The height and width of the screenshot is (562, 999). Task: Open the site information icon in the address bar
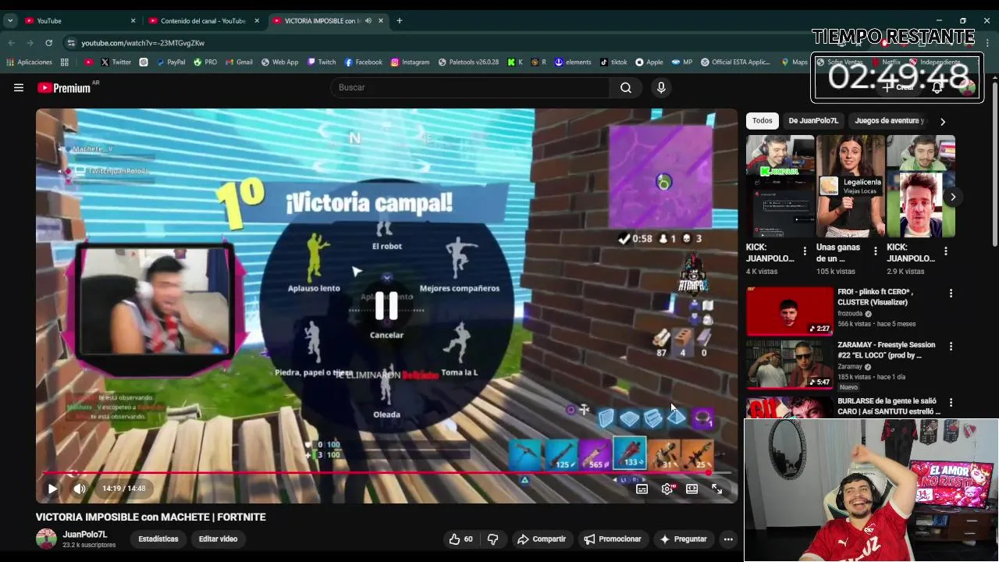coord(71,43)
